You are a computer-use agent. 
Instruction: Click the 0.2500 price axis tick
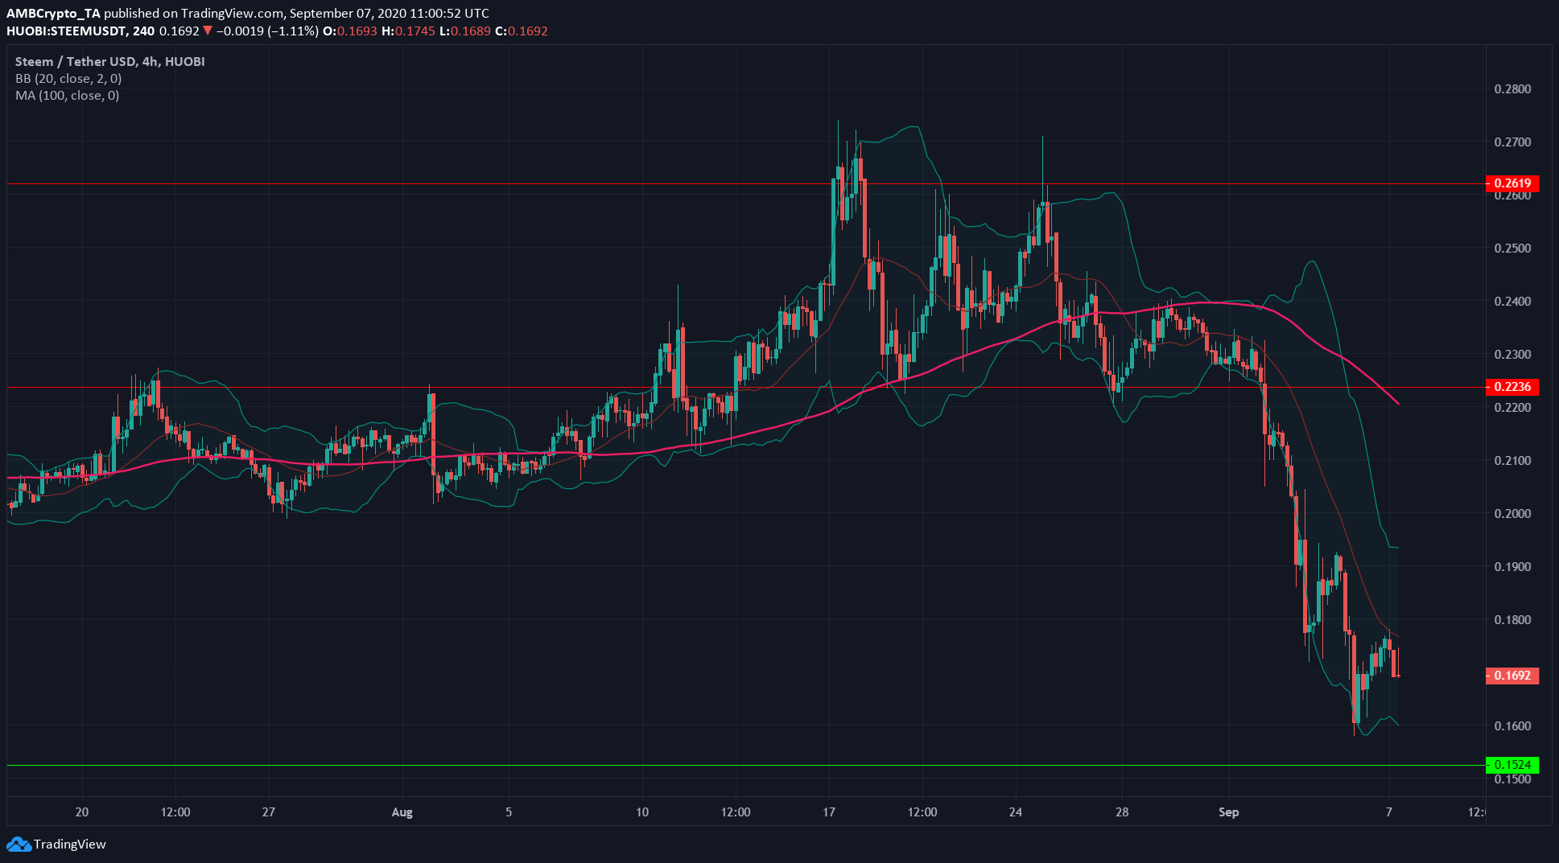pyautogui.click(x=1512, y=249)
